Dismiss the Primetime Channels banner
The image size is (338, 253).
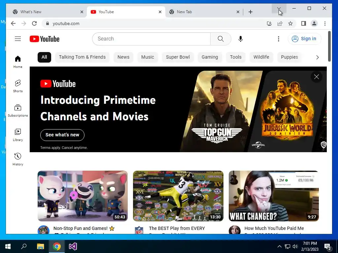point(317,77)
